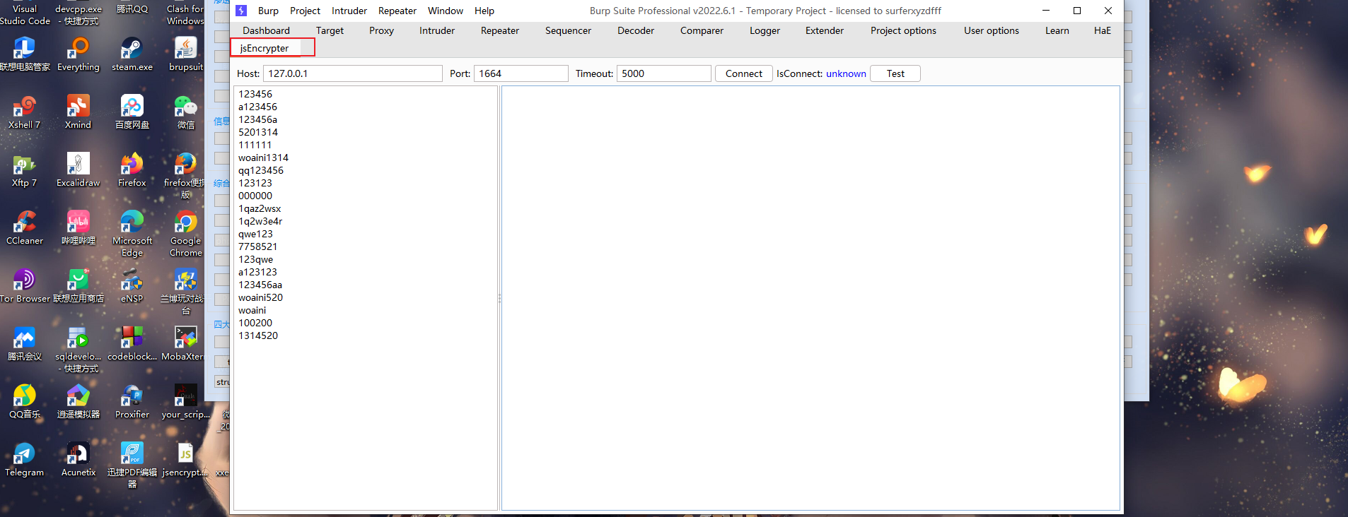Switch to the Target tab
This screenshot has width=1348, height=517.
pos(330,30)
